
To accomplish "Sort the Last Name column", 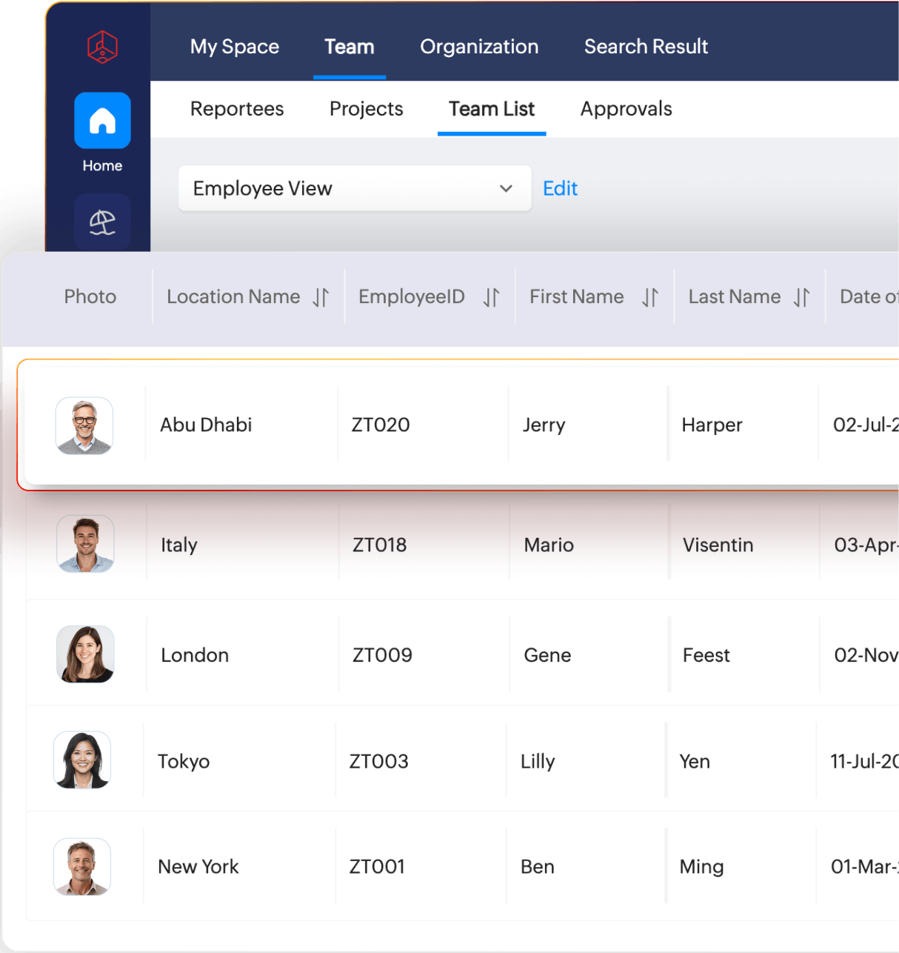I will point(801,296).
